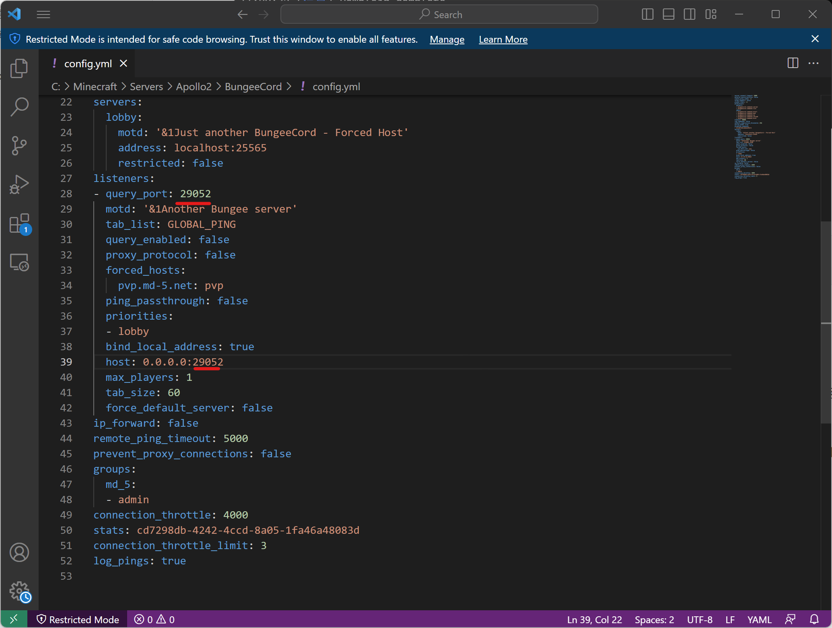Open the feedback icon in status bar
The image size is (832, 628).
[790, 619]
